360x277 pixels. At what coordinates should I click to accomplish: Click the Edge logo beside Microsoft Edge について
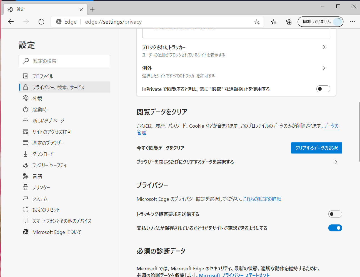tap(26, 232)
